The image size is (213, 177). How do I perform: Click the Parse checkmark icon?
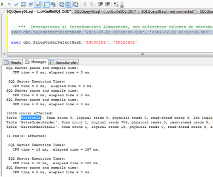[16, 4]
